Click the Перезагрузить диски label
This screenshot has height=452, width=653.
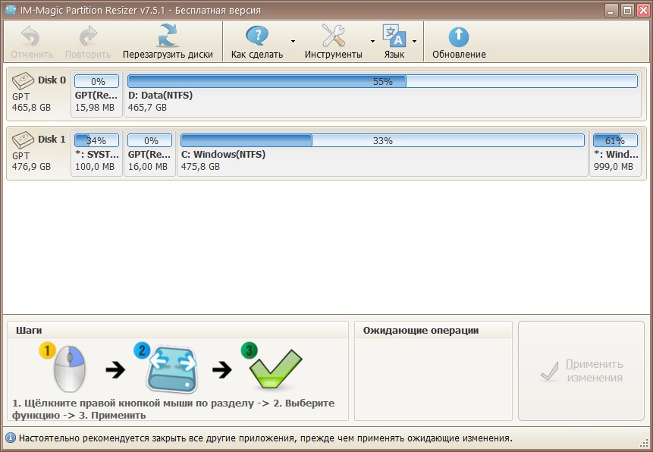(168, 54)
